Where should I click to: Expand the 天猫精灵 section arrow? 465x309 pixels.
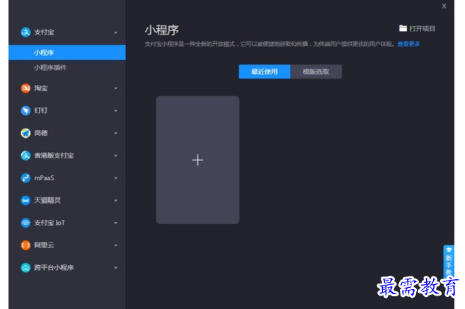(x=116, y=201)
